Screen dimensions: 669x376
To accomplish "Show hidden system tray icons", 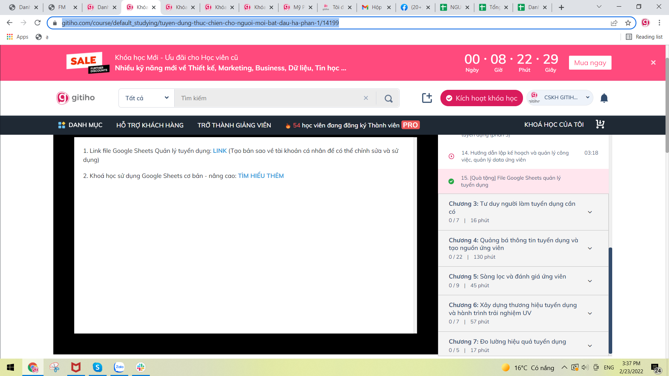I will pyautogui.click(x=564, y=367).
